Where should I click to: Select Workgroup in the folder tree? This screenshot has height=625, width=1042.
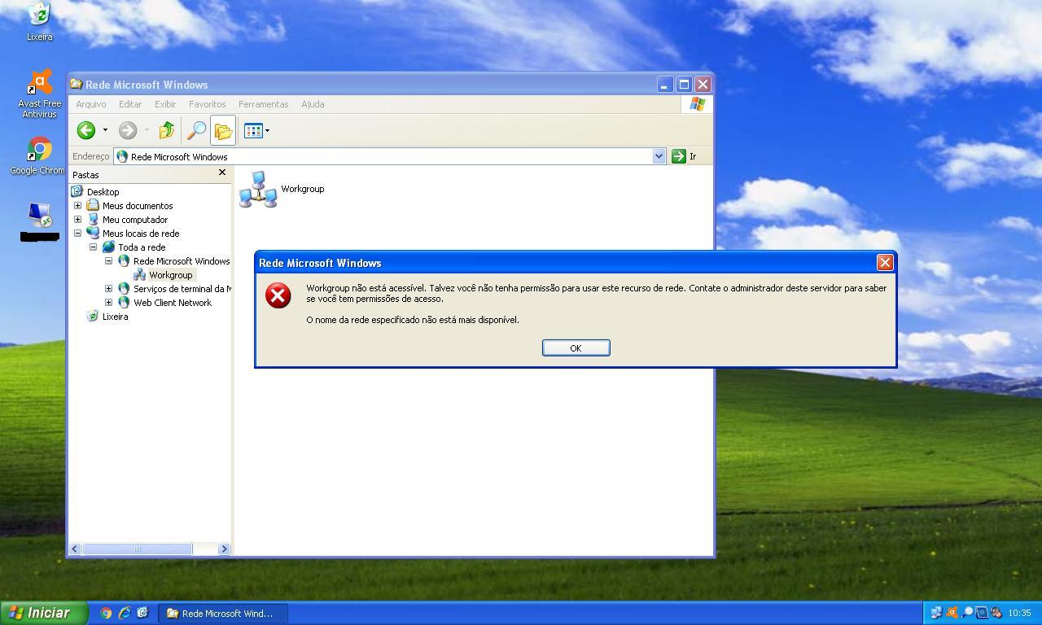coord(170,275)
